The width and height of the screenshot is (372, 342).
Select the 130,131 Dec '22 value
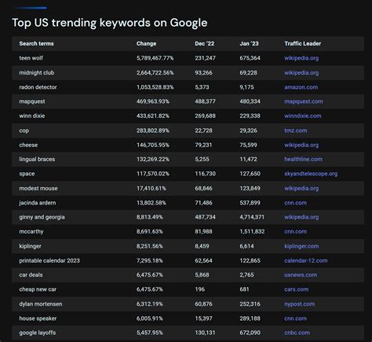(205, 333)
